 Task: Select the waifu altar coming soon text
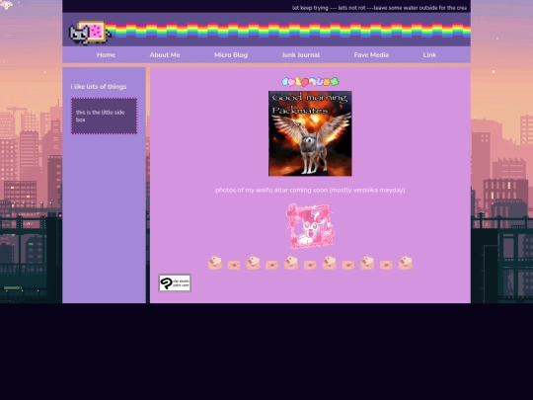[x=310, y=190]
